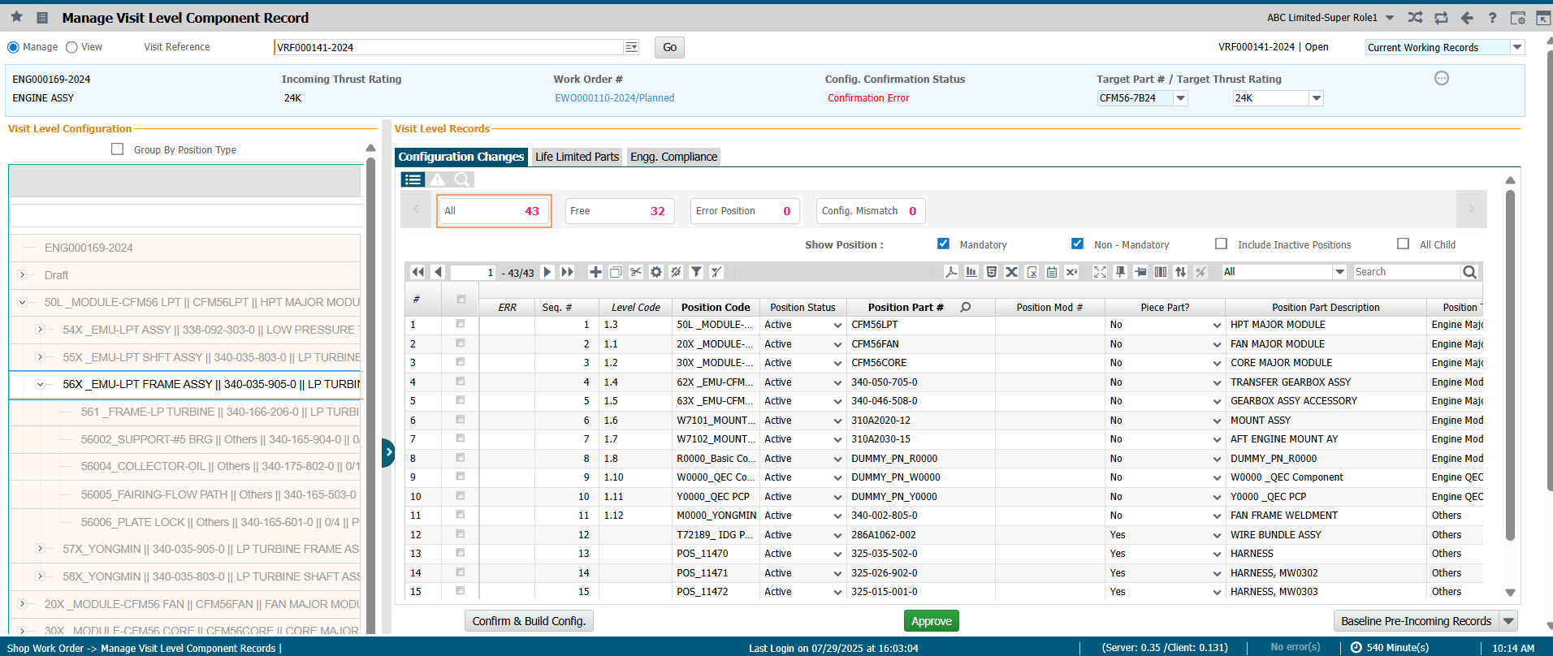Enable Include Inactive Positions checkbox
This screenshot has width=1553, height=656.
point(1221,244)
